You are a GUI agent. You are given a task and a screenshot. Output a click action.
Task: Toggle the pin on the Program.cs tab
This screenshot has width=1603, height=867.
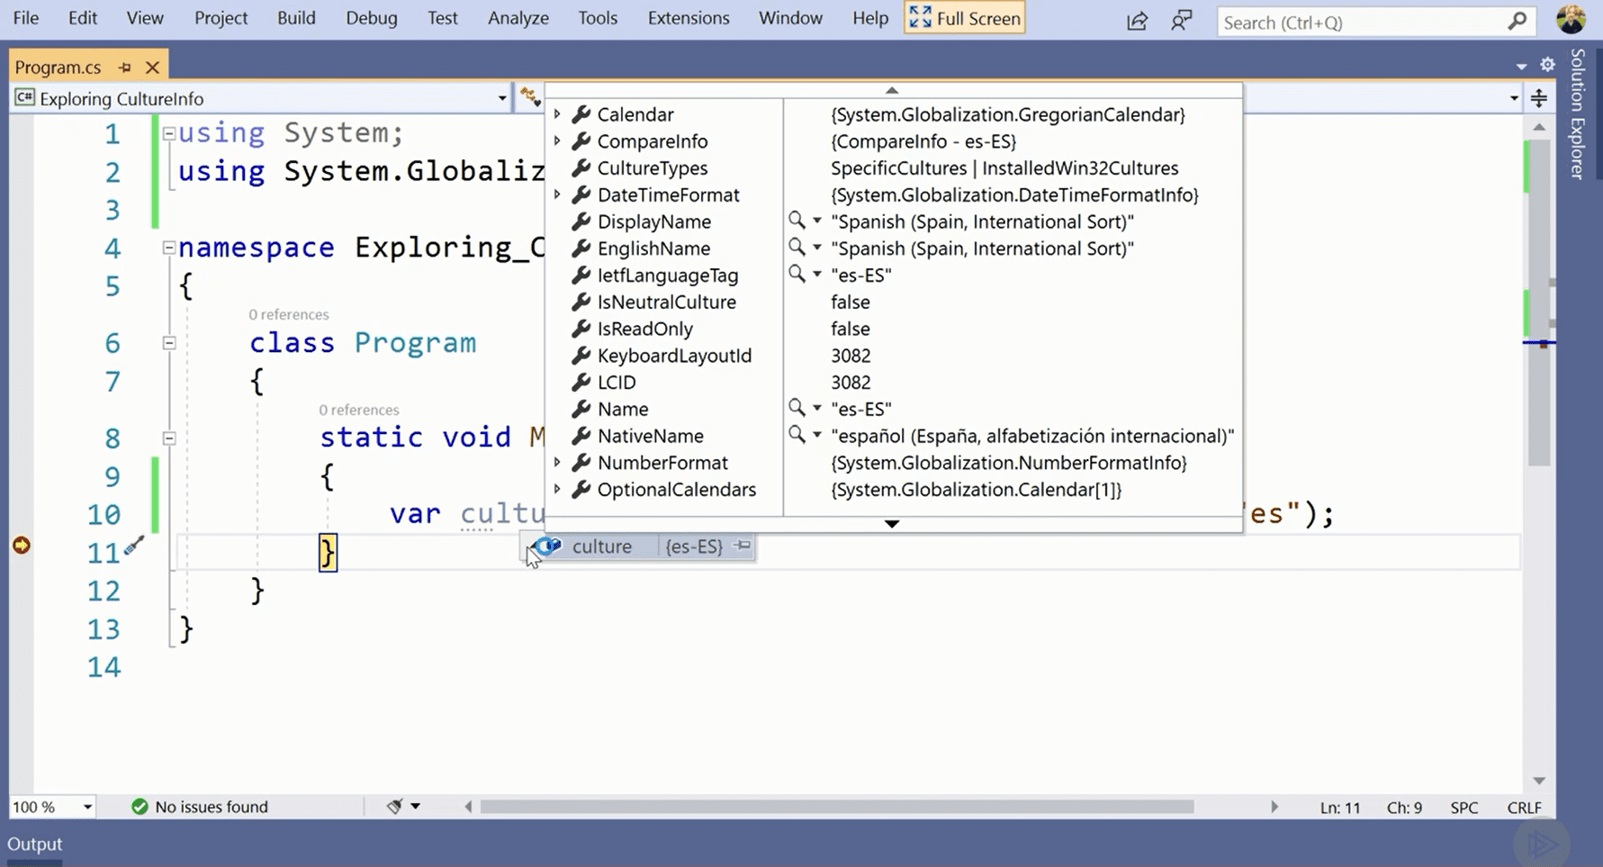coord(125,67)
